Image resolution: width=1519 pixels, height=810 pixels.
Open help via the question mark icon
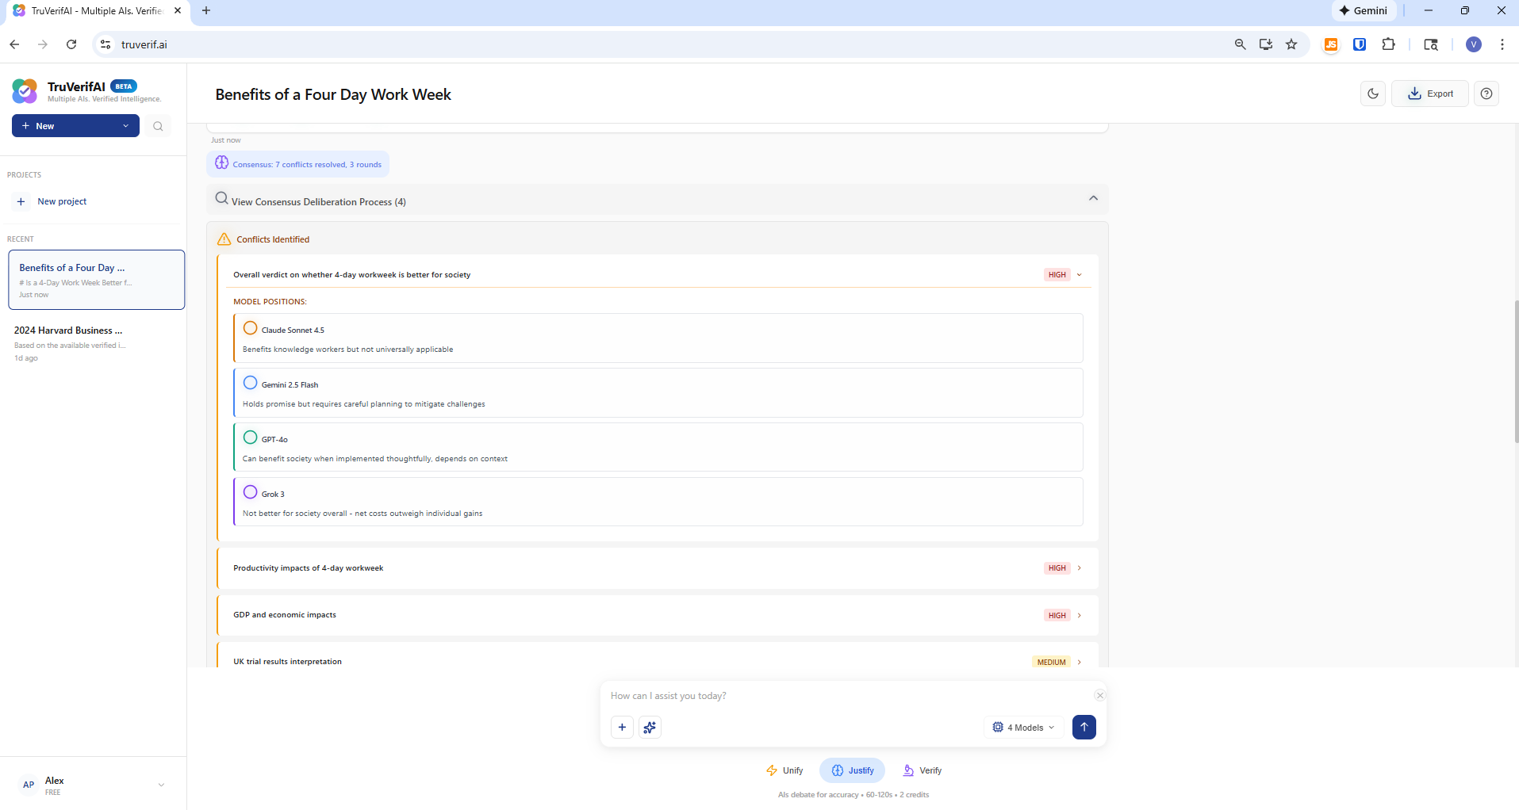click(x=1487, y=93)
